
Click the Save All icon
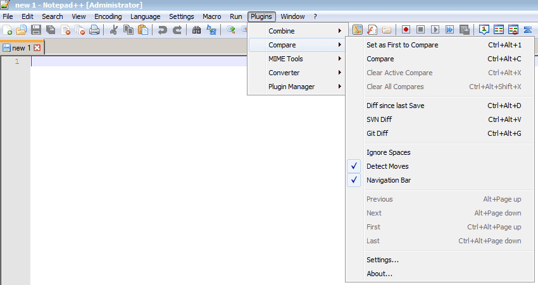click(51, 30)
